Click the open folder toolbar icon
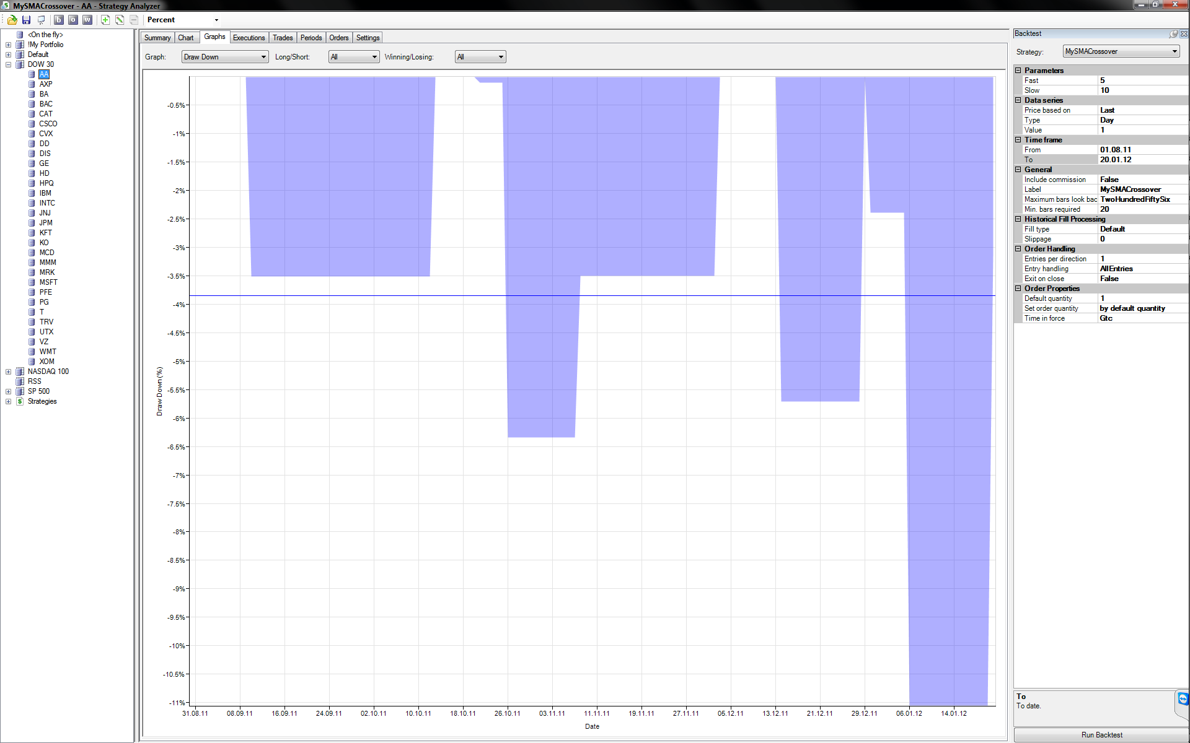Viewport: 1190px width, 743px height. [12, 20]
